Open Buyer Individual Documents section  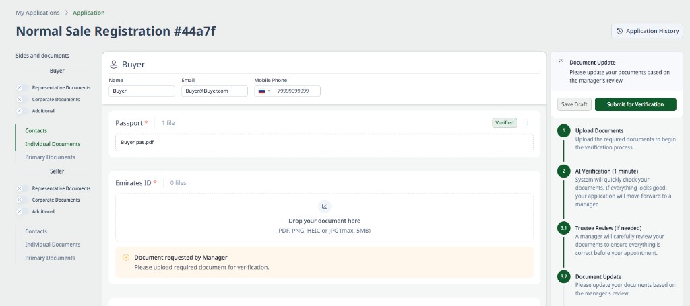coord(53,144)
